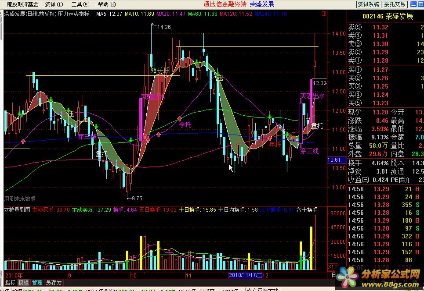424x291 pixels.
Task: Click the 14.26 high price annotation
Action: pos(164,27)
